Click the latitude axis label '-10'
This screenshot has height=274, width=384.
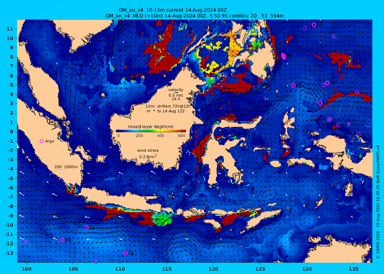pyautogui.click(x=9, y=225)
